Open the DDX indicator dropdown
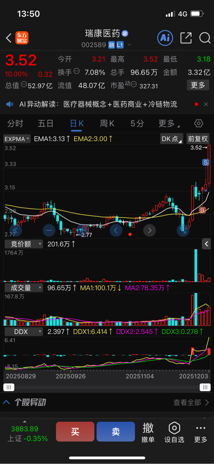 tap(24, 331)
